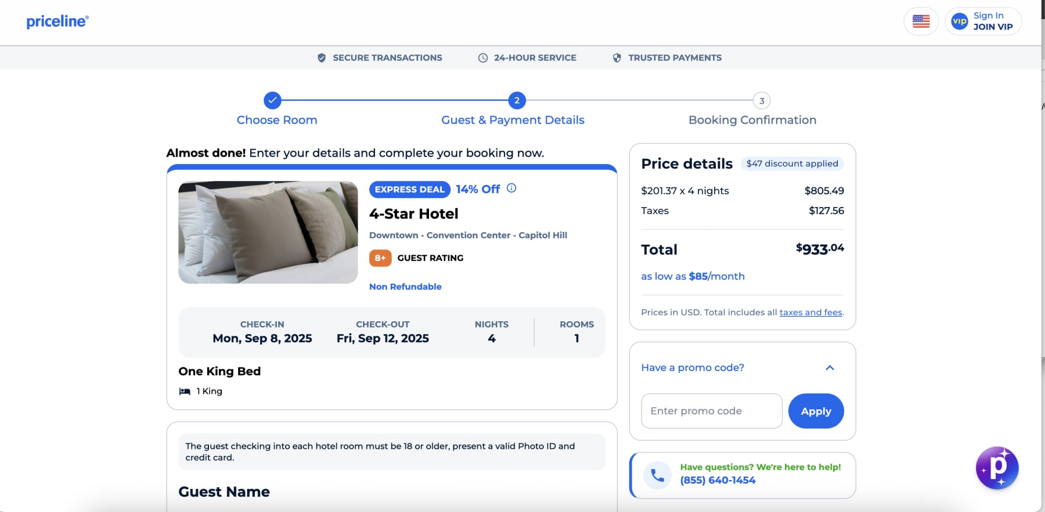Click the Booking Confirmation step 3 circle
Viewport: 1045px width, 512px height.
[762, 100]
